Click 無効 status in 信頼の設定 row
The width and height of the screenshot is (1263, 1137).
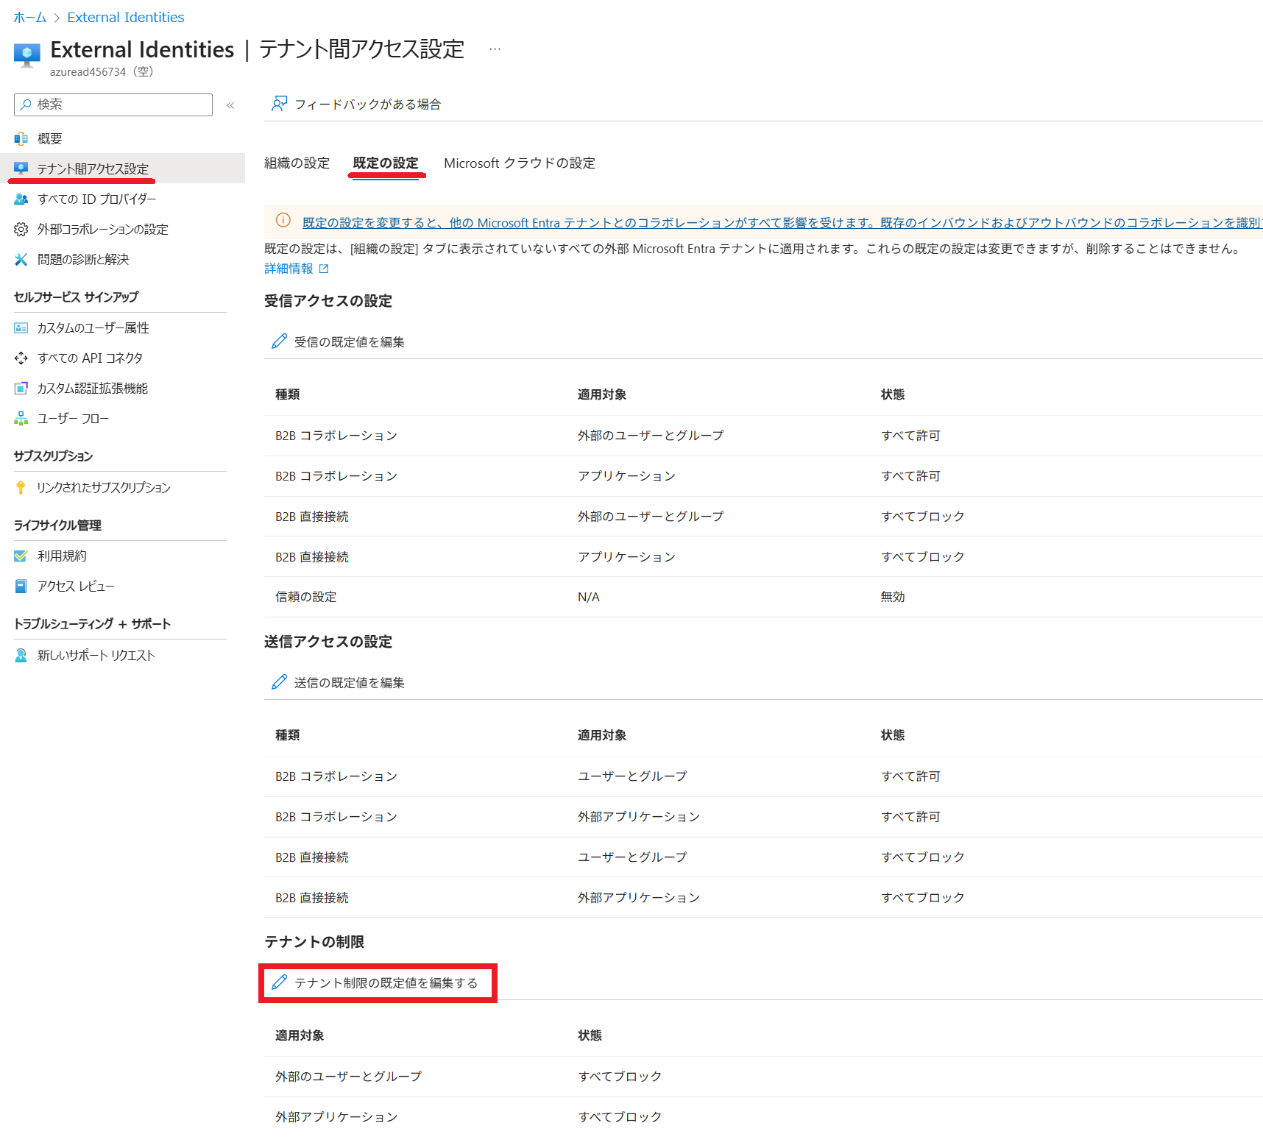pos(893,597)
